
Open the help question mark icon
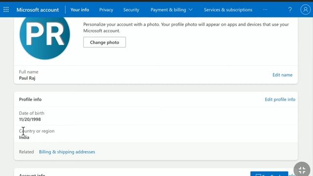(290, 10)
